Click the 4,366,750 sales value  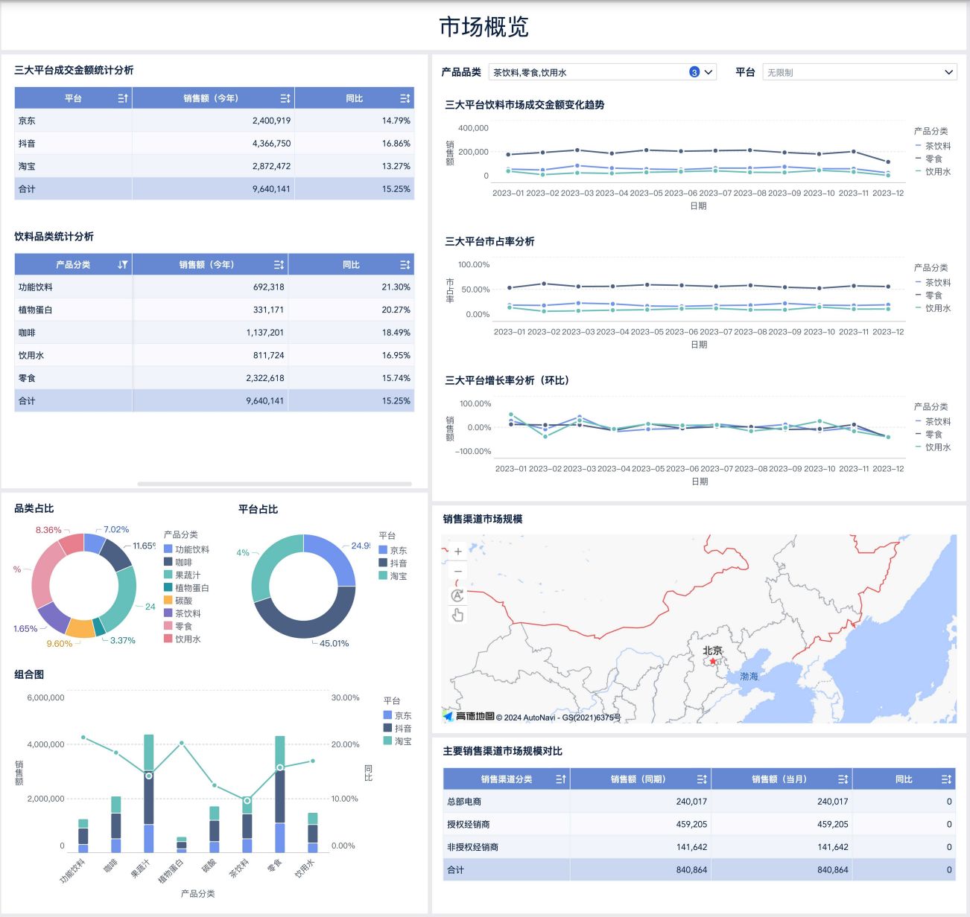(271, 144)
